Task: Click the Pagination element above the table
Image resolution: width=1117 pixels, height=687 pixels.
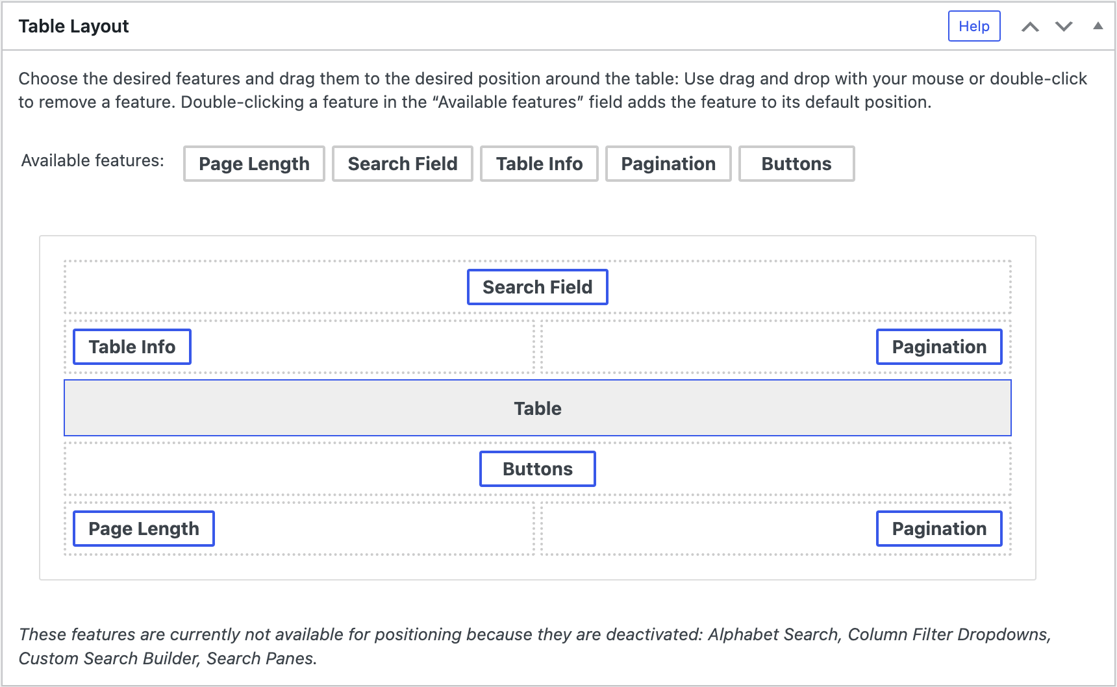Action: tap(939, 347)
